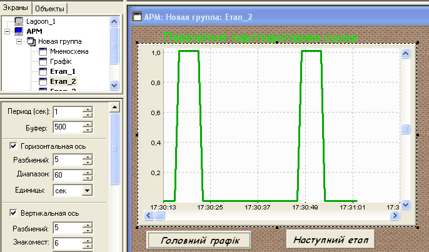Click the Етап_1 screen icon
429x252 pixels.
coord(43,71)
